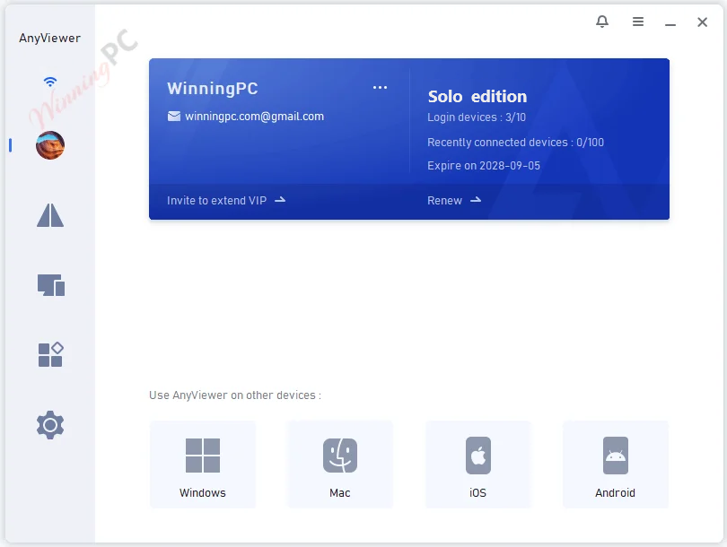
Task: Click the Expire on 2028-09-05 text
Action: point(484,166)
